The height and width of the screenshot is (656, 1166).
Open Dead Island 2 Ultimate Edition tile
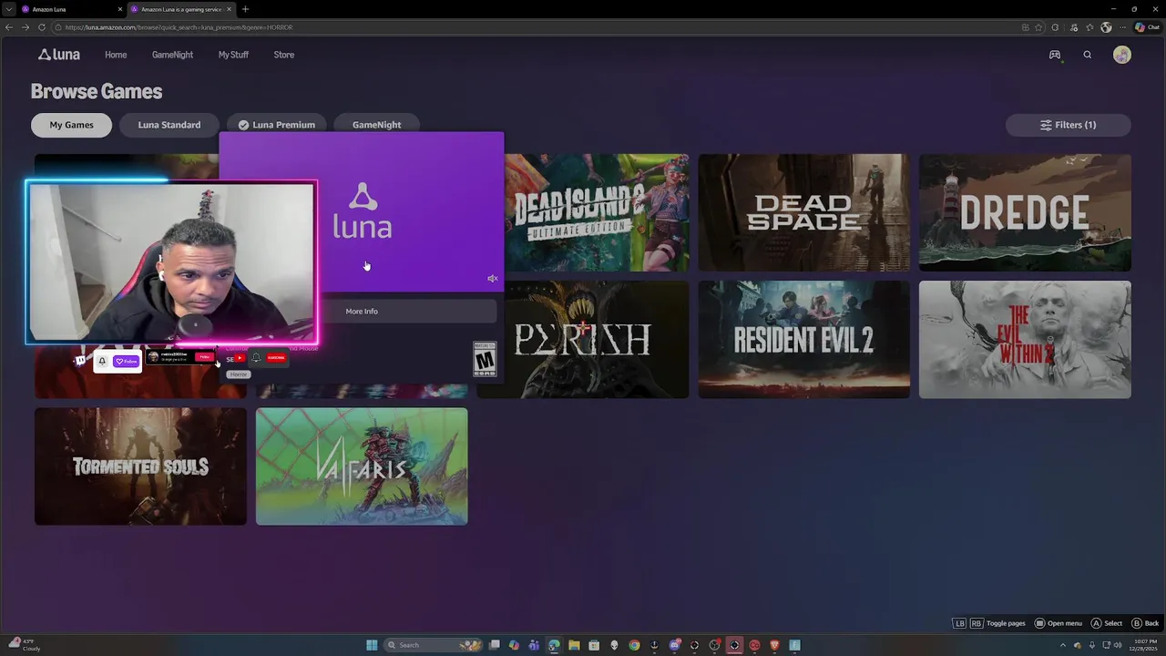[598, 212]
